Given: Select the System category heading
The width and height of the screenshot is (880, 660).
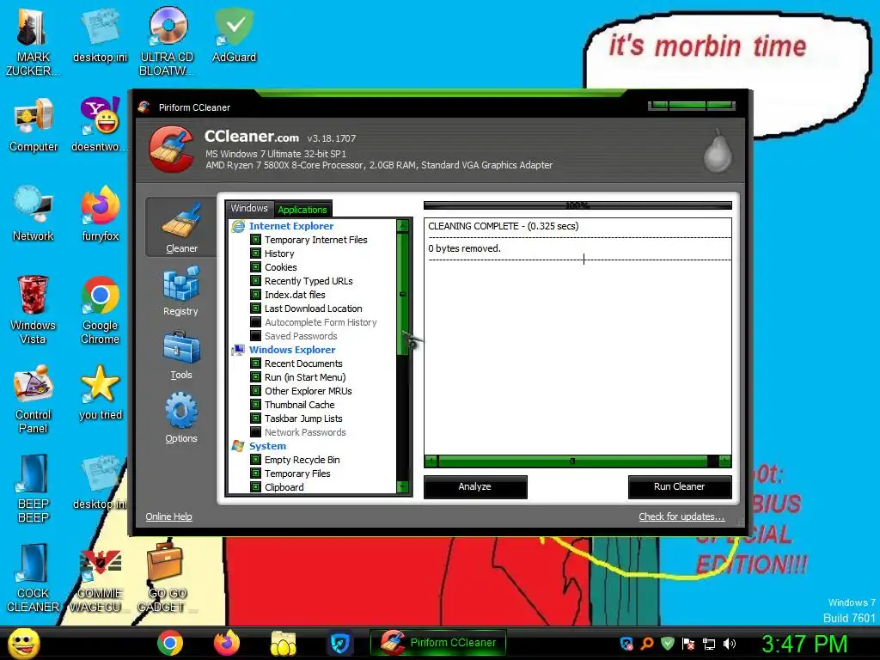Looking at the screenshot, I should tap(267, 446).
